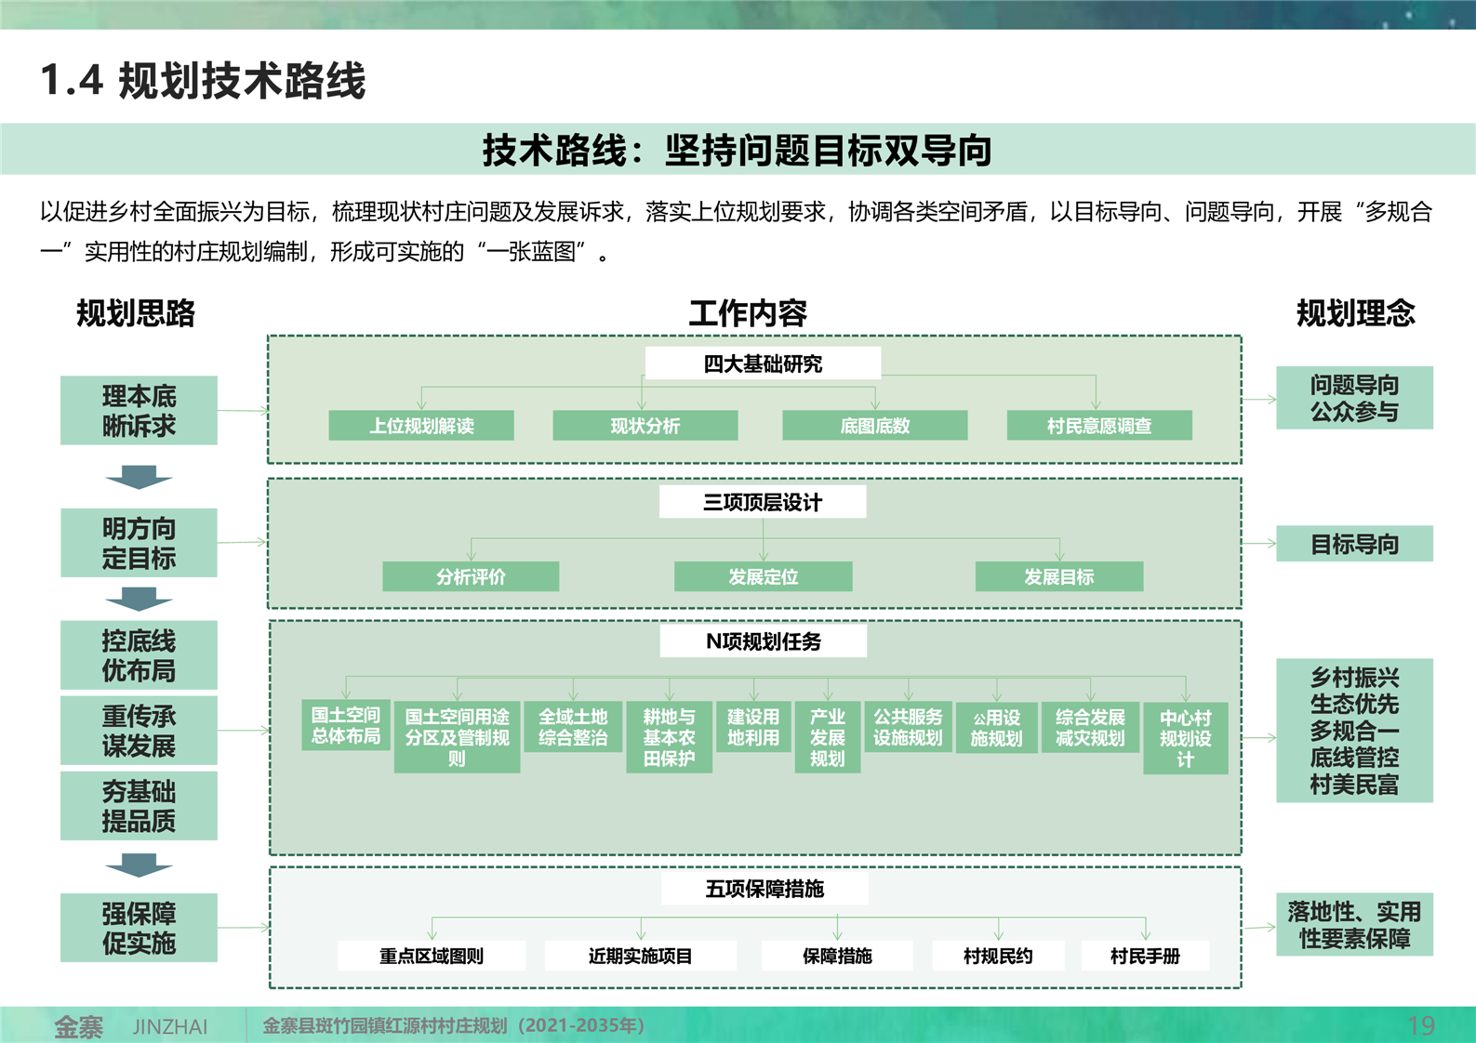The width and height of the screenshot is (1476, 1043).
Task: Select the 中心村规划设计 box
Action: (1185, 738)
